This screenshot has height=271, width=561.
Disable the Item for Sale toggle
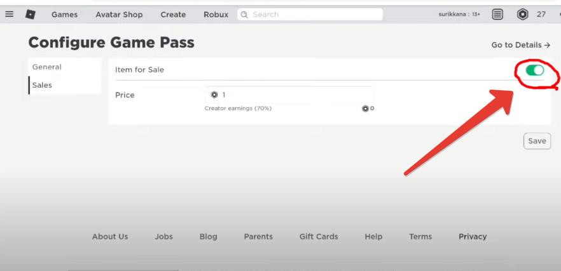pyautogui.click(x=535, y=70)
